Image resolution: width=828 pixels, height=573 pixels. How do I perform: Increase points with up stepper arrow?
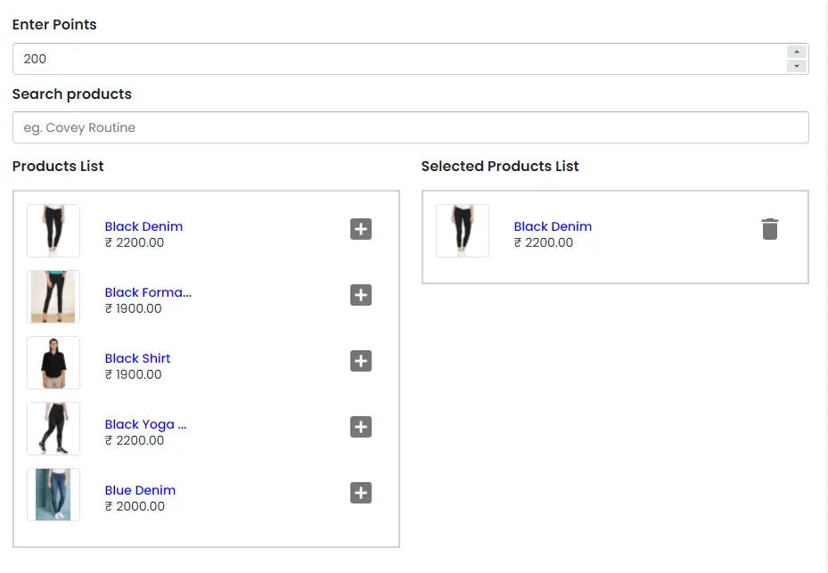pyautogui.click(x=797, y=52)
